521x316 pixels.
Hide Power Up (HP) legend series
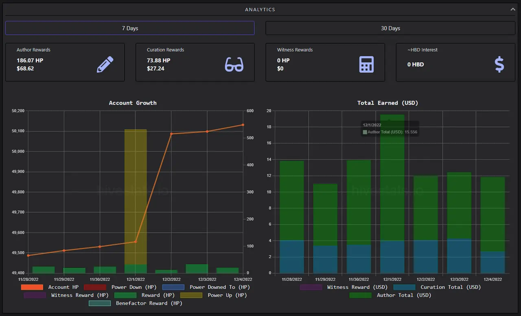214,295
